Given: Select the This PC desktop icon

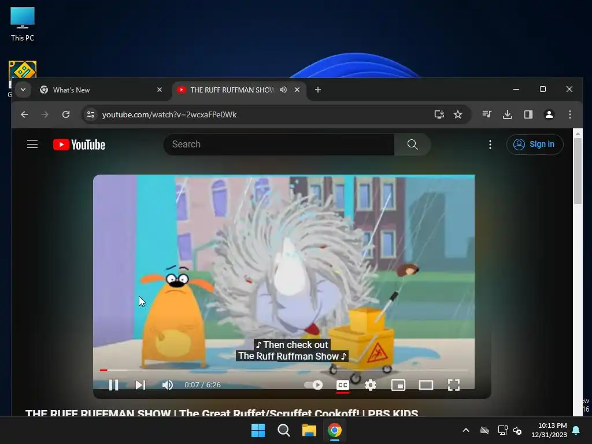Looking at the screenshot, I should (23, 24).
